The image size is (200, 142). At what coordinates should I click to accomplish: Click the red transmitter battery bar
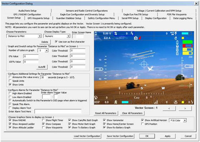pyautogui.click(x=188, y=46)
